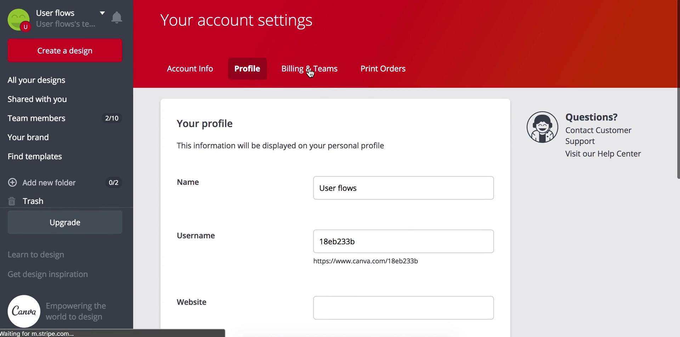Click the Your account settings title
680x337 pixels.
pyautogui.click(x=236, y=20)
